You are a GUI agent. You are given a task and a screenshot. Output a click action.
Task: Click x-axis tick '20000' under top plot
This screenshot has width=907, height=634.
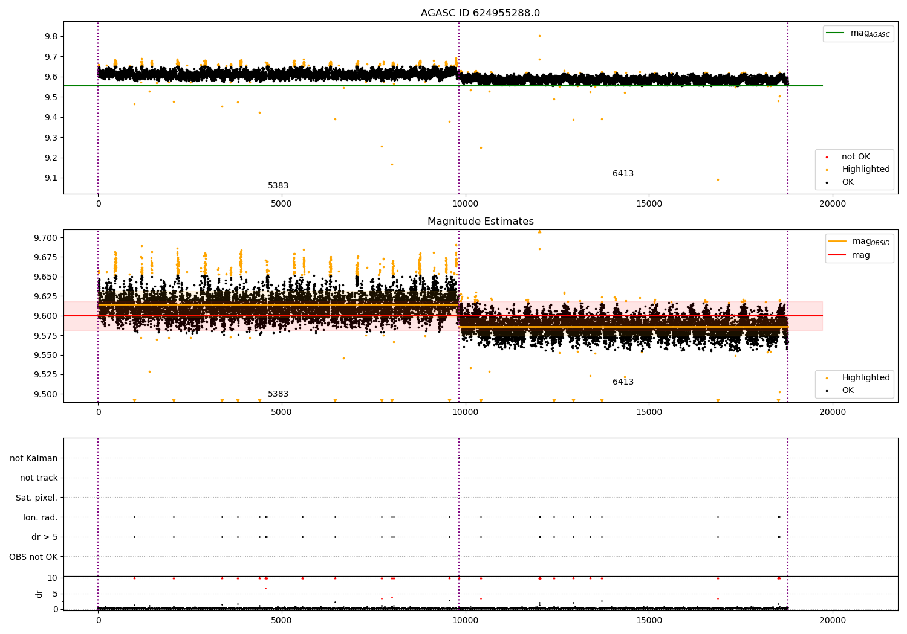click(x=833, y=204)
